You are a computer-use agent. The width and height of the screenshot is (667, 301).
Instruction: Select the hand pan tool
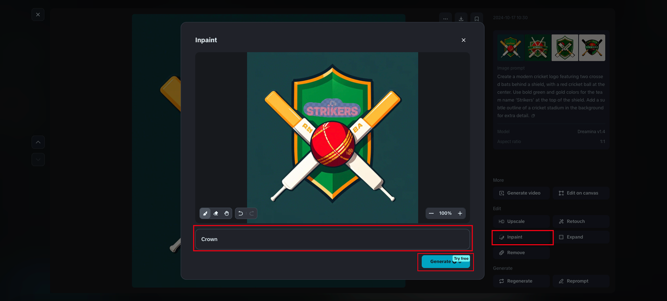[227, 213]
